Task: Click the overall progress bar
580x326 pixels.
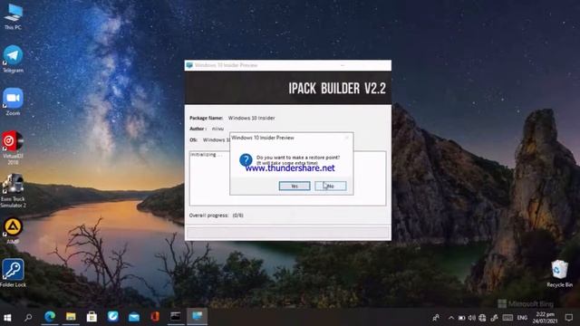Action: pos(288,233)
